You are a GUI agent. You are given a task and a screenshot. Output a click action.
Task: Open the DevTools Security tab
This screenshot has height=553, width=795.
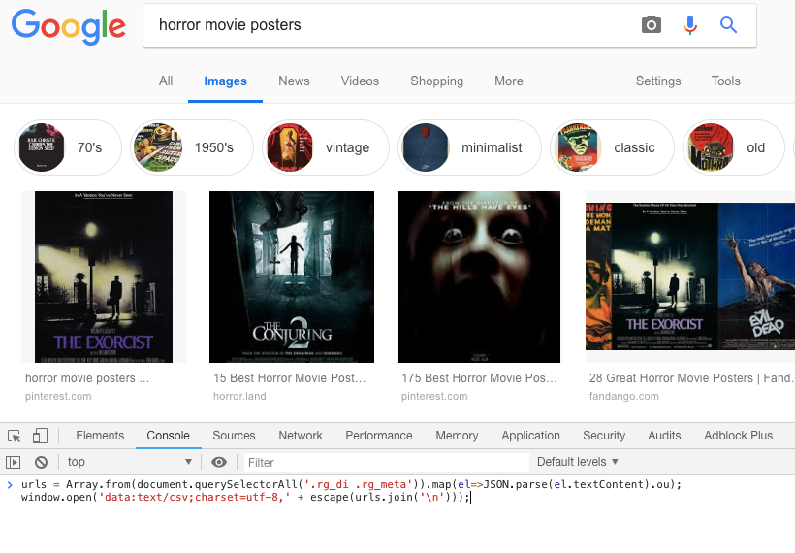click(x=604, y=436)
